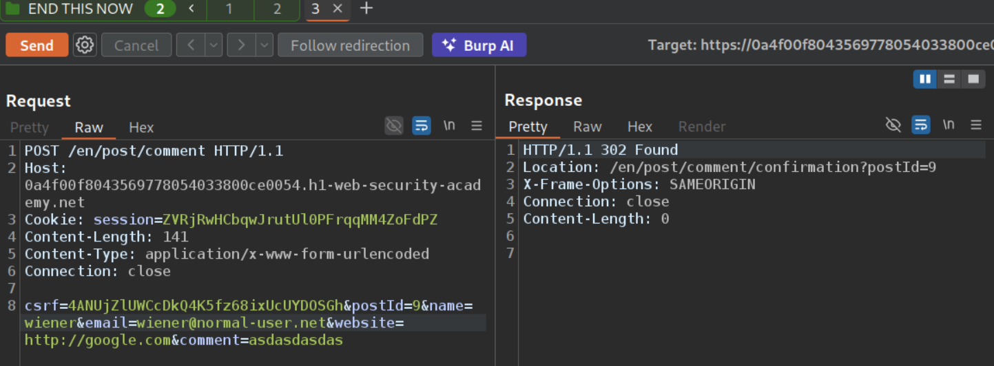Send the HTTP request
Screen dimensions: 994x366
pyautogui.click(x=37, y=45)
